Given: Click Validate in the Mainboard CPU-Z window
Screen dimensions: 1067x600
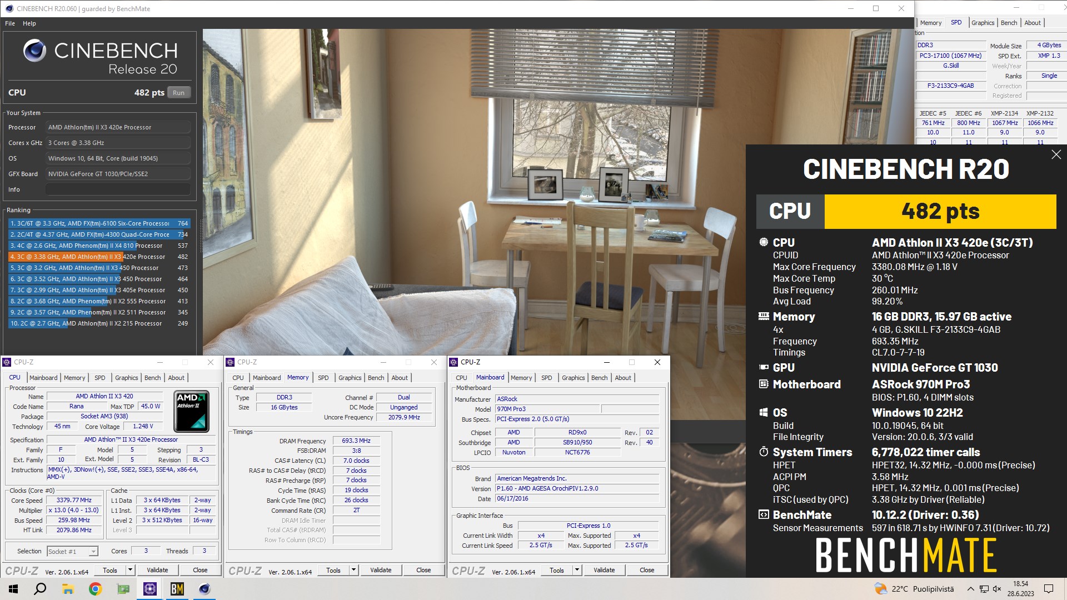Looking at the screenshot, I should pyautogui.click(x=604, y=570).
